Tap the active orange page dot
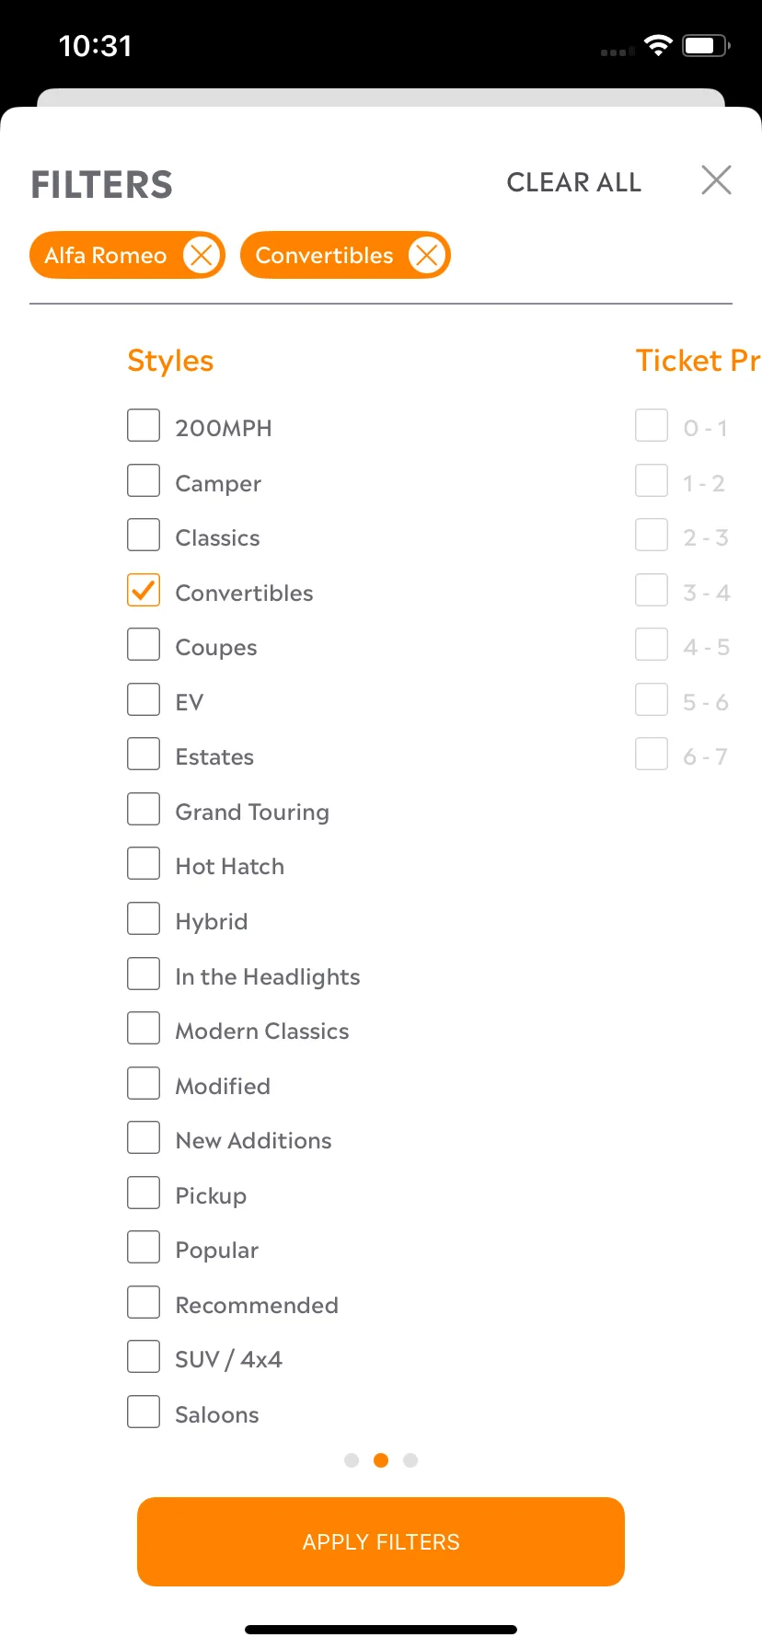 pos(381,1460)
